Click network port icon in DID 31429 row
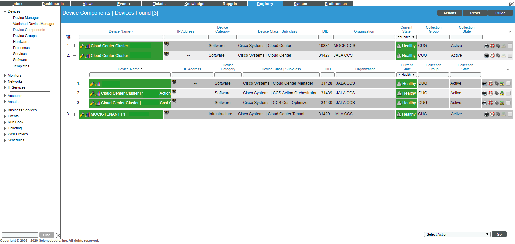This screenshot has height=244, width=515. tap(166, 112)
